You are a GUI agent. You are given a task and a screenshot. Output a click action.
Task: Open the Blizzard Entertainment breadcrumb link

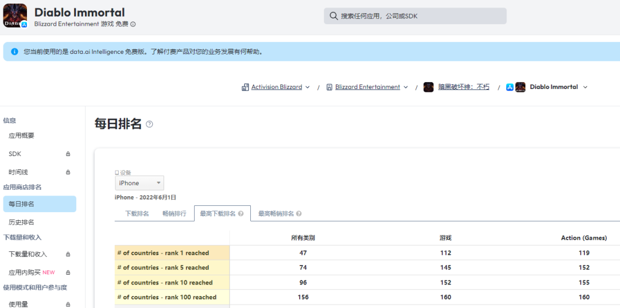tap(367, 87)
